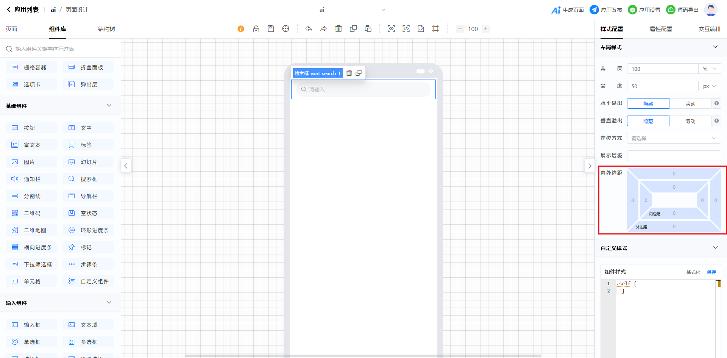This screenshot has width=727, height=358.
Task: Switch to the 属性配置 tab
Action: click(x=661, y=29)
